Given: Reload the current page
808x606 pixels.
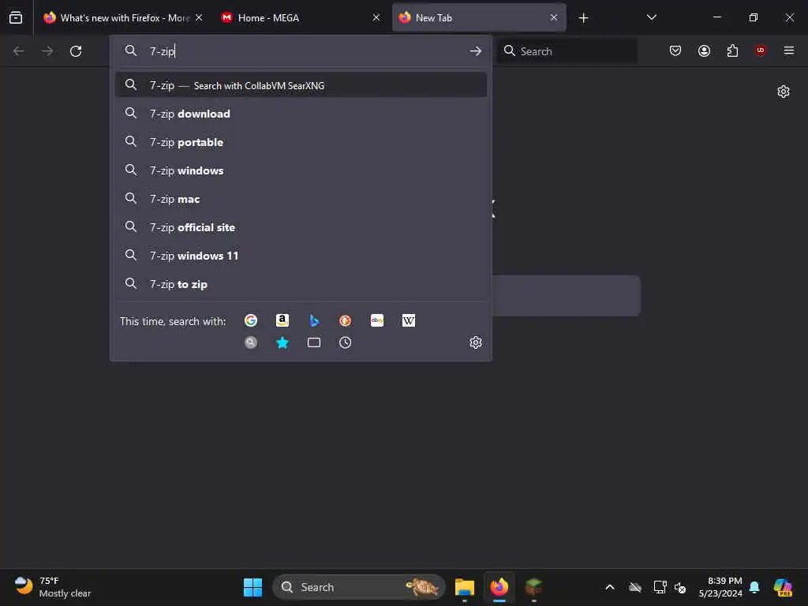Looking at the screenshot, I should point(76,51).
